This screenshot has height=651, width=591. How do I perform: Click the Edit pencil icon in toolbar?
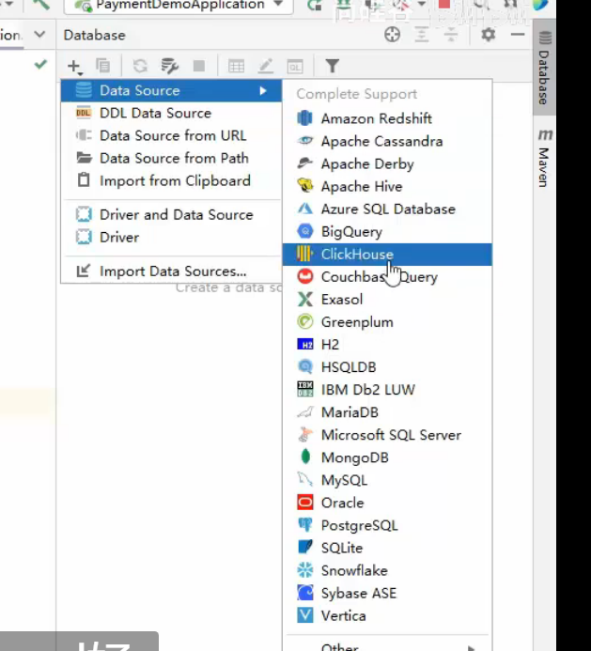coord(265,66)
